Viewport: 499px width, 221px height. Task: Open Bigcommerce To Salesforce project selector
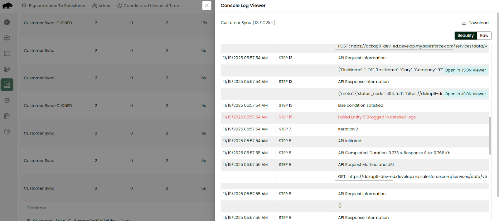click(x=53, y=6)
